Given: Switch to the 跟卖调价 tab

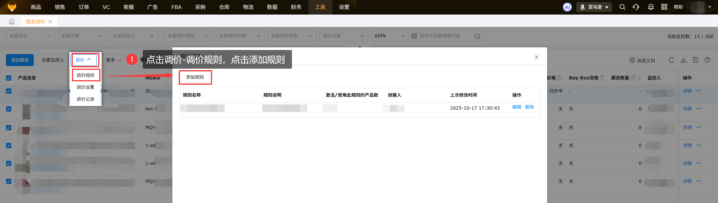Looking at the screenshot, I should [36, 22].
